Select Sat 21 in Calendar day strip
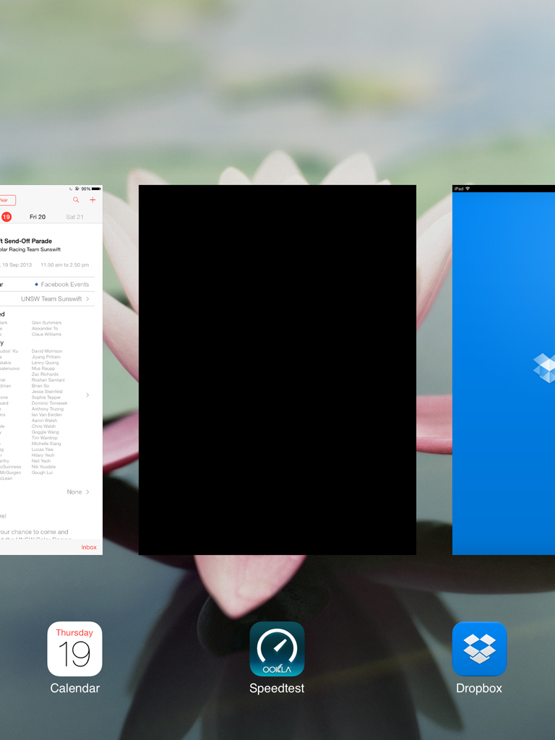 click(74, 217)
